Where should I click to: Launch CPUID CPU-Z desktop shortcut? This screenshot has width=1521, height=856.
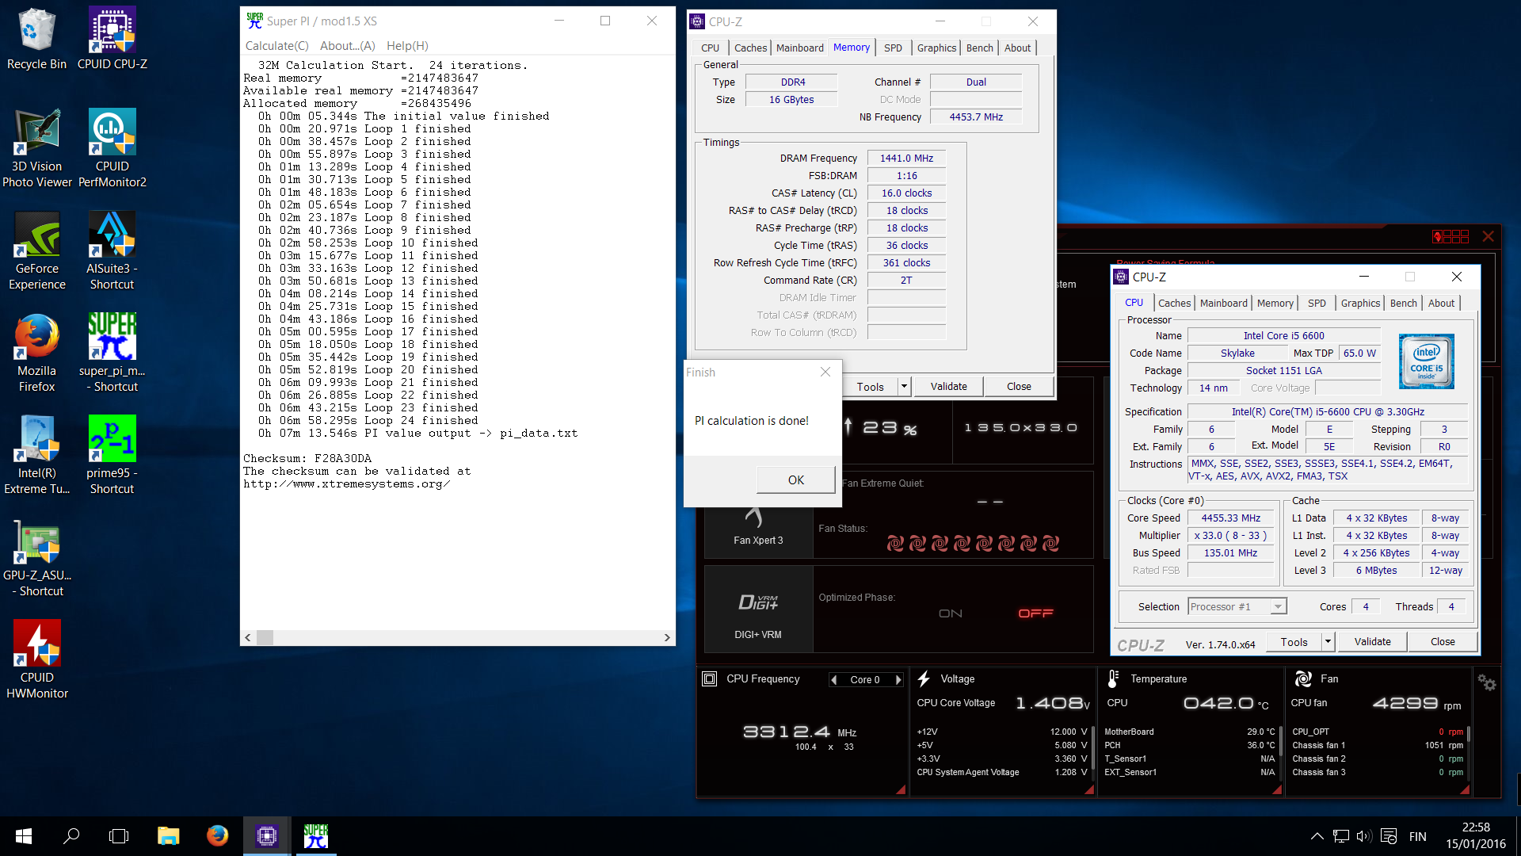click(112, 40)
